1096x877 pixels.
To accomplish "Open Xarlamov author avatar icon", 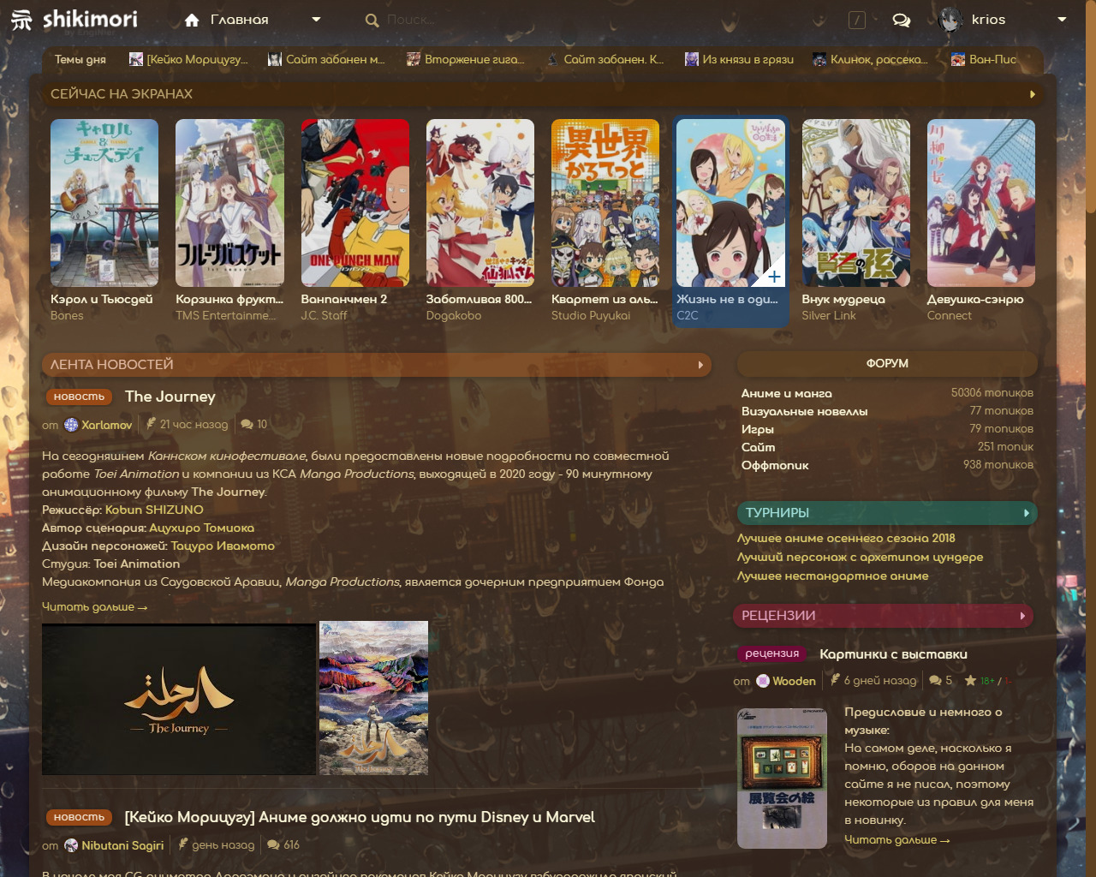I will [71, 425].
